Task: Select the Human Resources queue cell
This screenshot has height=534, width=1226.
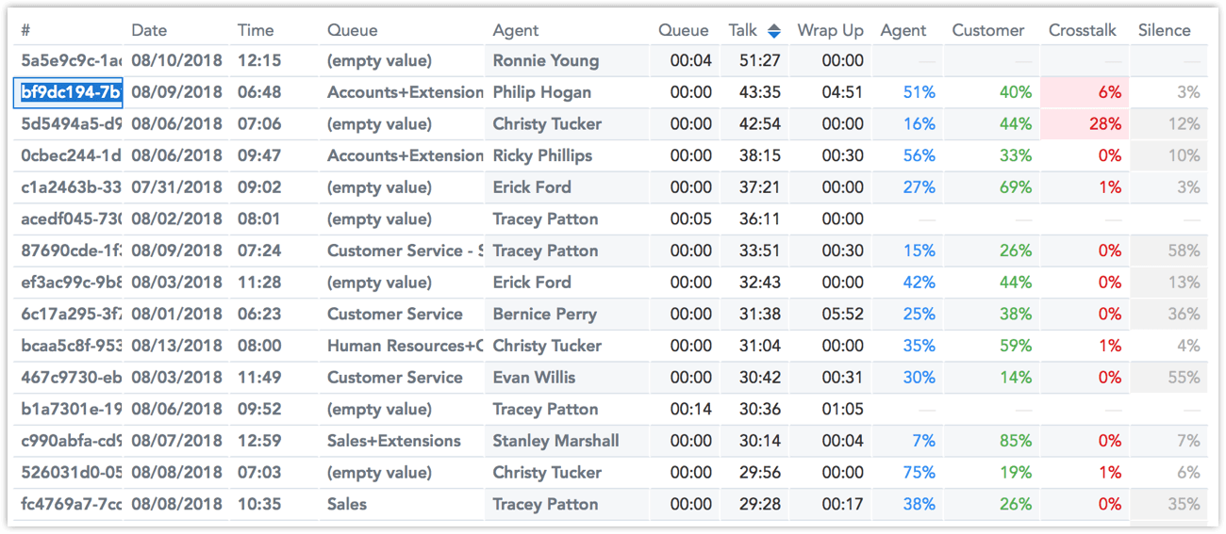Action: (405, 346)
